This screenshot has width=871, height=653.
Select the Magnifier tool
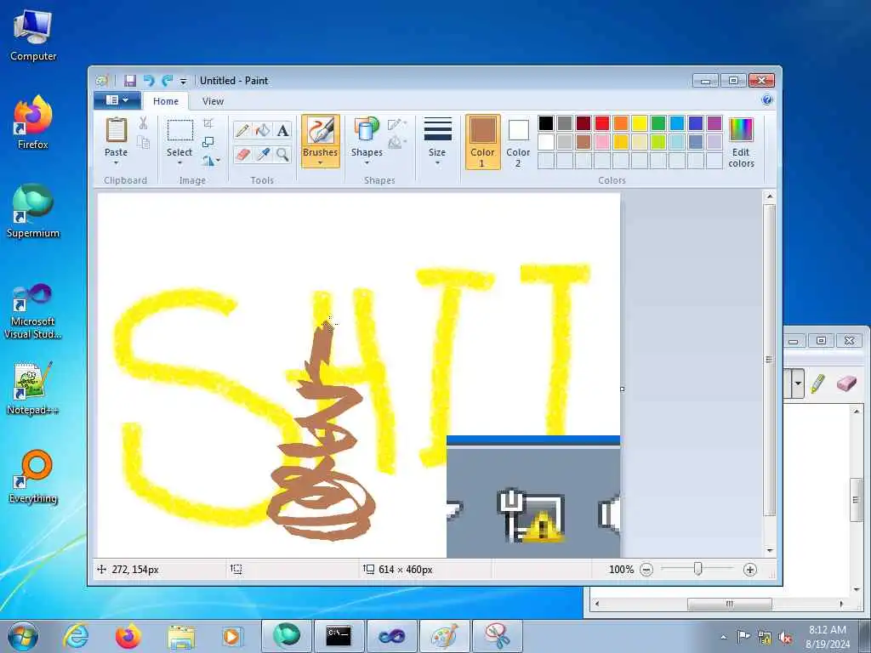(x=282, y=155)
